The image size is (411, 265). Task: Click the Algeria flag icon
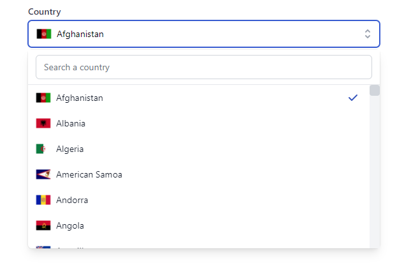[x=41, y=149]
